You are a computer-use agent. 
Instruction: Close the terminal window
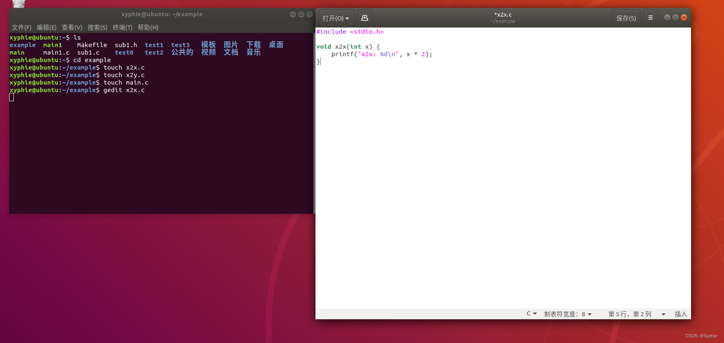310,14
